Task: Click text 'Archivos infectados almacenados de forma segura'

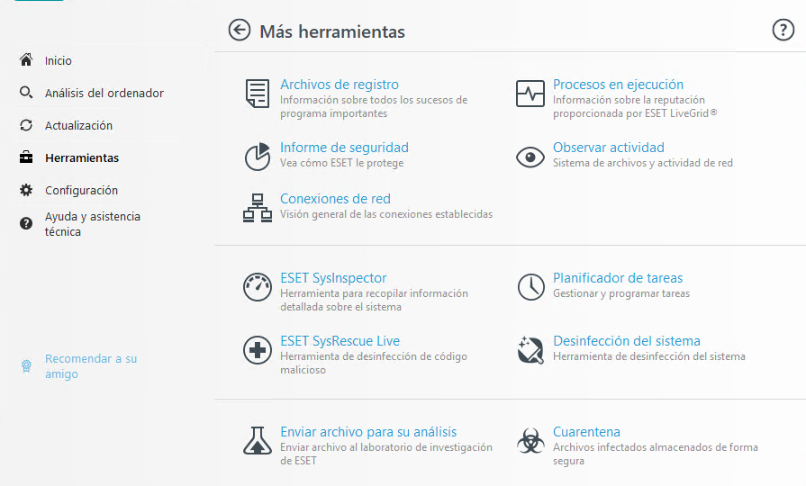Action: [x=656, y=454]
